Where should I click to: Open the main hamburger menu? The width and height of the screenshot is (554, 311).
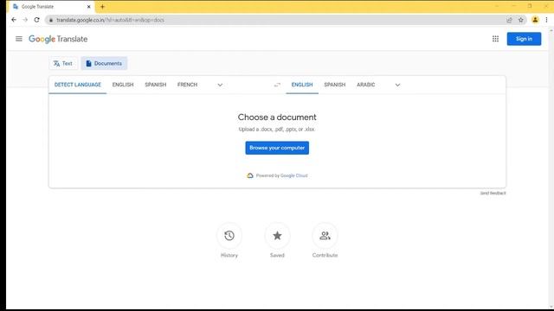19,39
